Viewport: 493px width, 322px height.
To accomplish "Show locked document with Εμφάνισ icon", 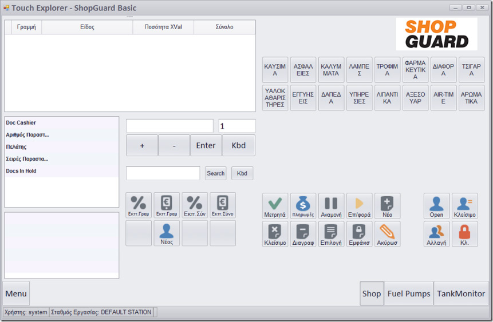I will (360, 234).
